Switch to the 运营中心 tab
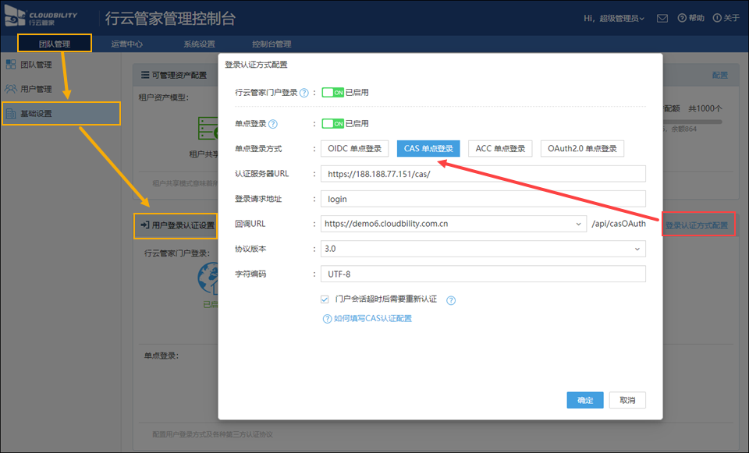This screenshot has width=749, height=453. pyautogui.click(x=127, y=44)
